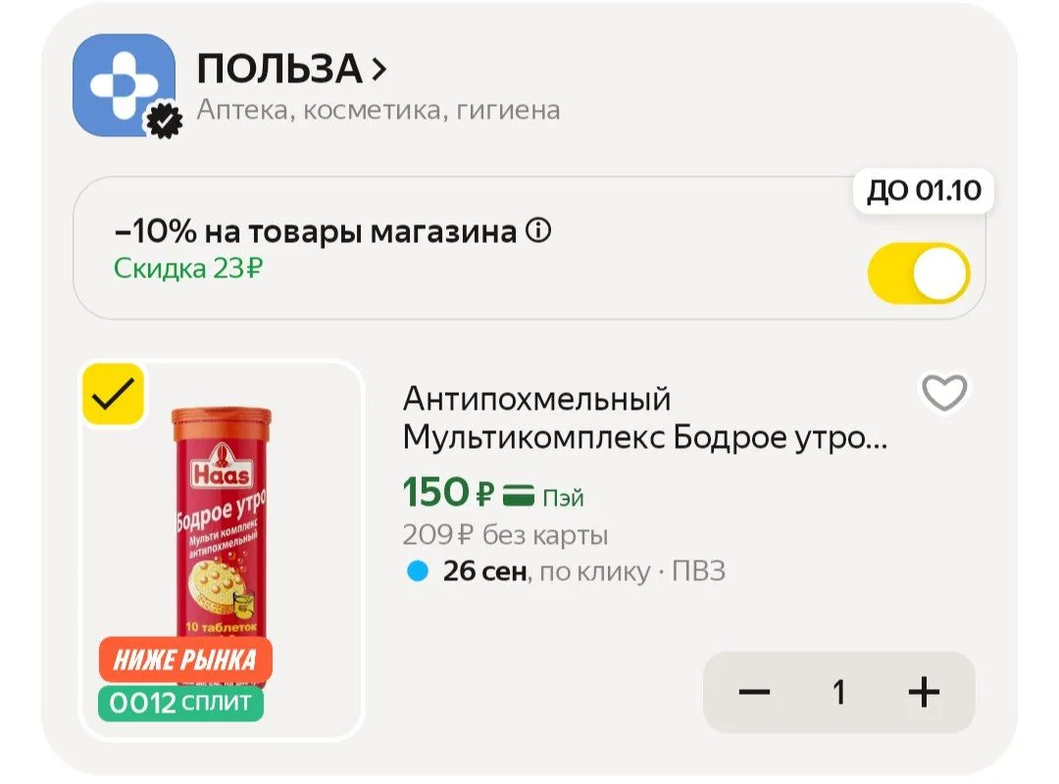Click the 0012 СПЛИТ green badge
This screenshot has height=784, width=1059.
[x=181, y=703]
